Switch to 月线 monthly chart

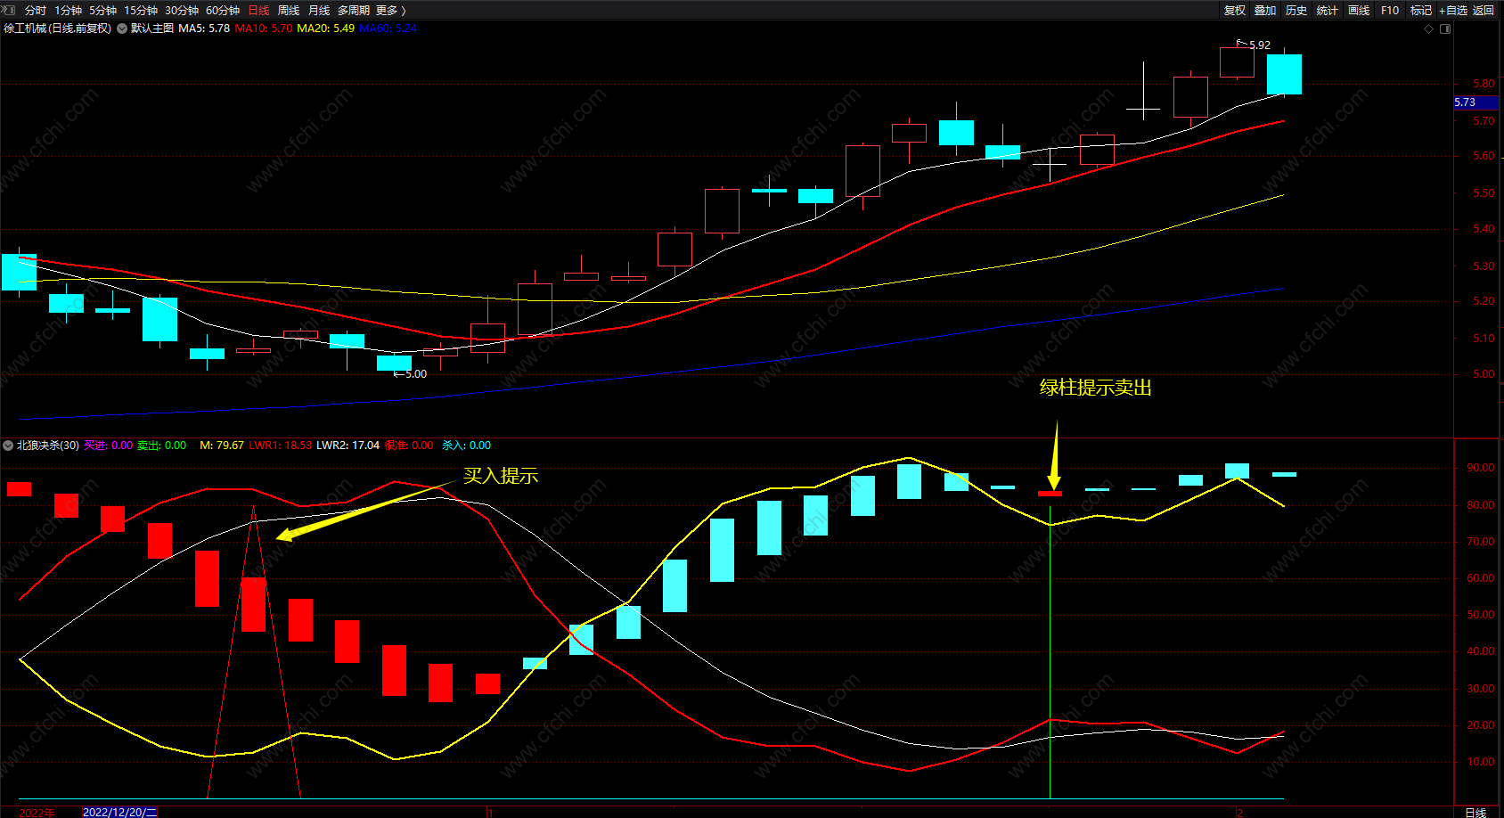319,11
